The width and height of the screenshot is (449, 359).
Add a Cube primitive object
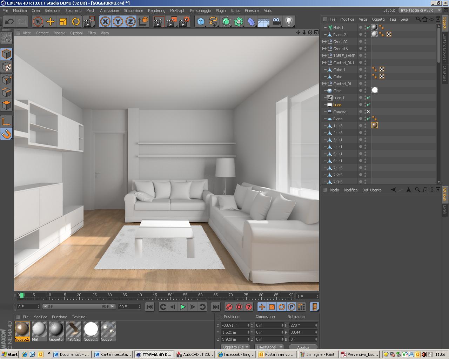(x=201, y=22)
